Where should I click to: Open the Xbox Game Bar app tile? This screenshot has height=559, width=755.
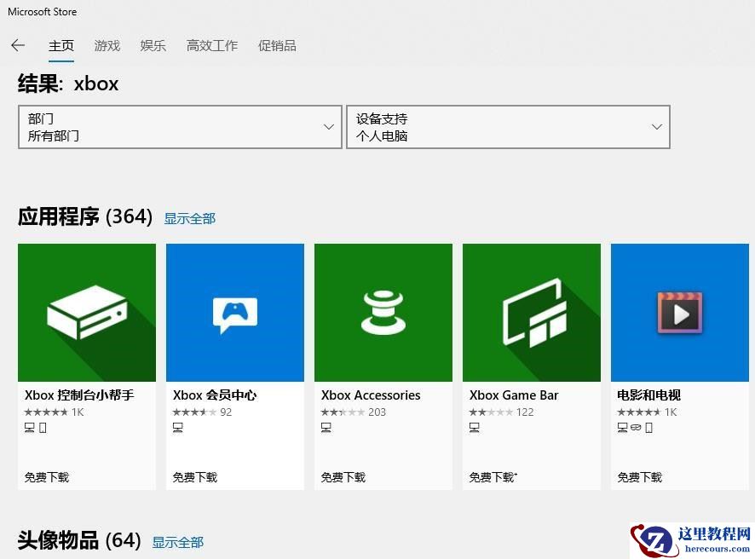(x=531, y=312)
